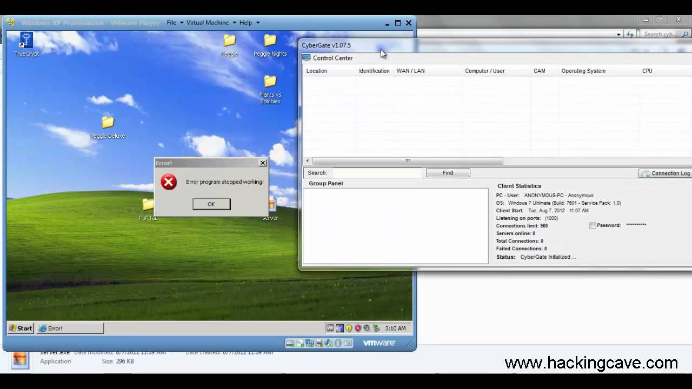Click the 'CyberGate Initialized ...' status text

tap(548, 257)
